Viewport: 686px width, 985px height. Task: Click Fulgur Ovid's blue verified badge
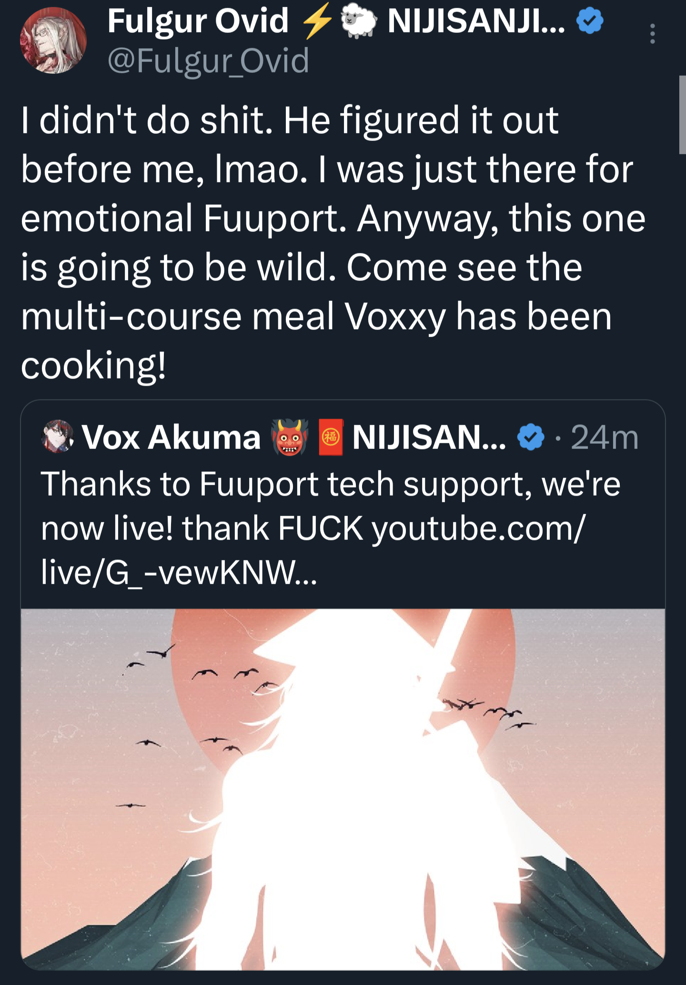(590, 21)
